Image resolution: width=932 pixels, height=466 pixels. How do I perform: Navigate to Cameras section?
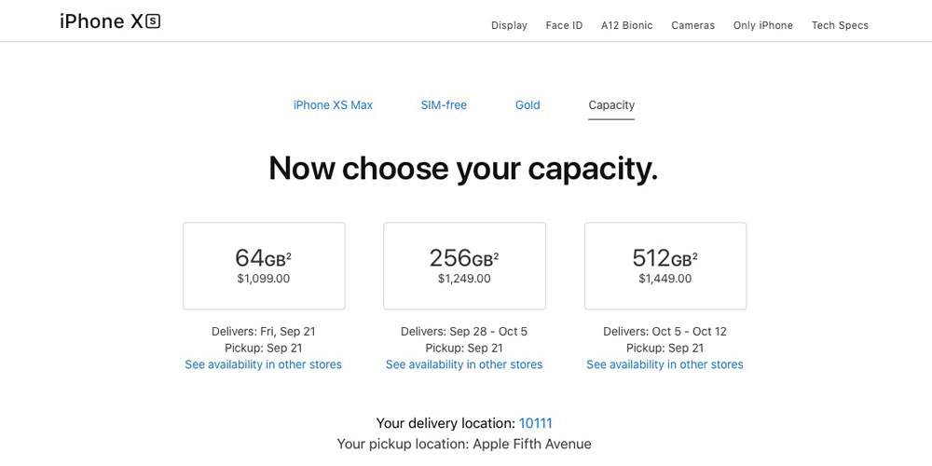(692, 25)
